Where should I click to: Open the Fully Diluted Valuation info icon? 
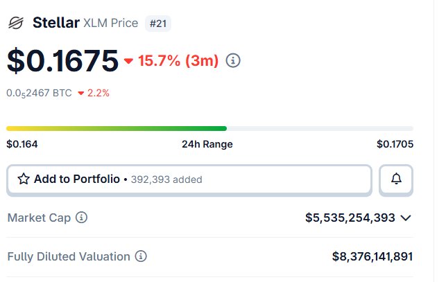[141, 256]
